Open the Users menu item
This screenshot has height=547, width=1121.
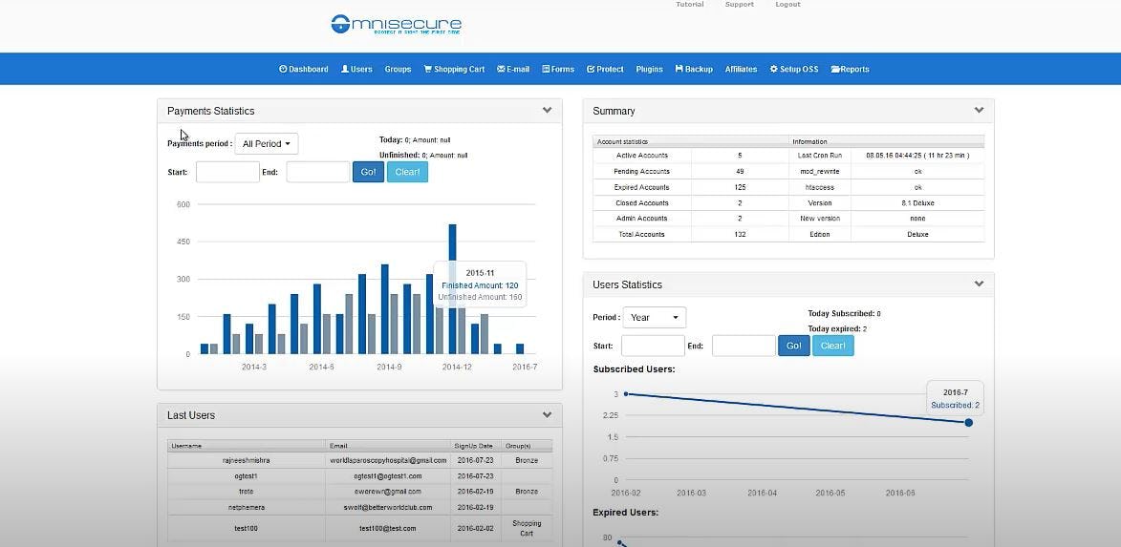pyautogui.click(x=356, y=70)
